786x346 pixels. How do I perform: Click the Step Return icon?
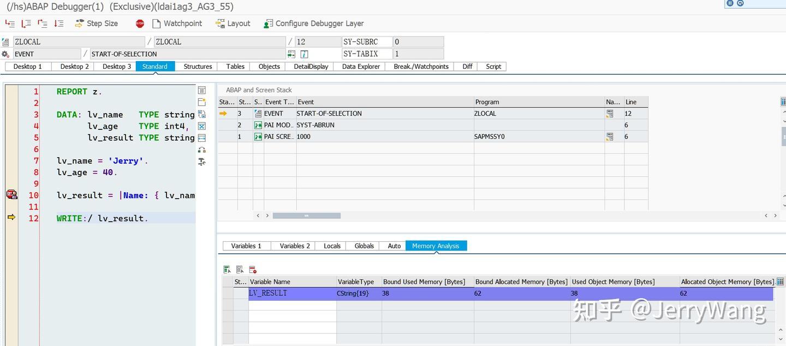click(x=43, y=23)
